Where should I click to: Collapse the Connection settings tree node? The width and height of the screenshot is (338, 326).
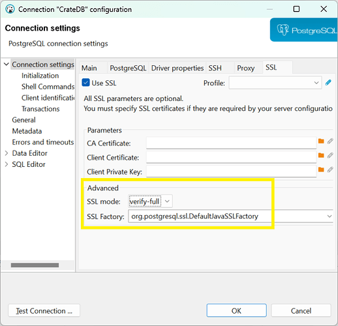7,65
